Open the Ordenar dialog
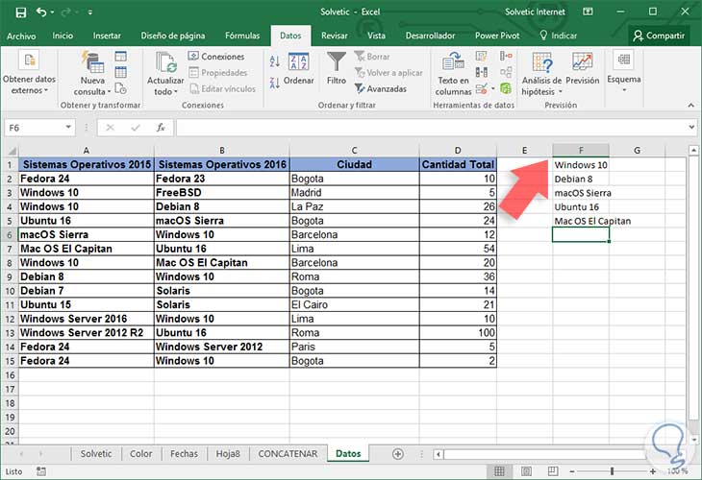Image resolution: width=702 pixels, height=480 pixels. point(299,69)
